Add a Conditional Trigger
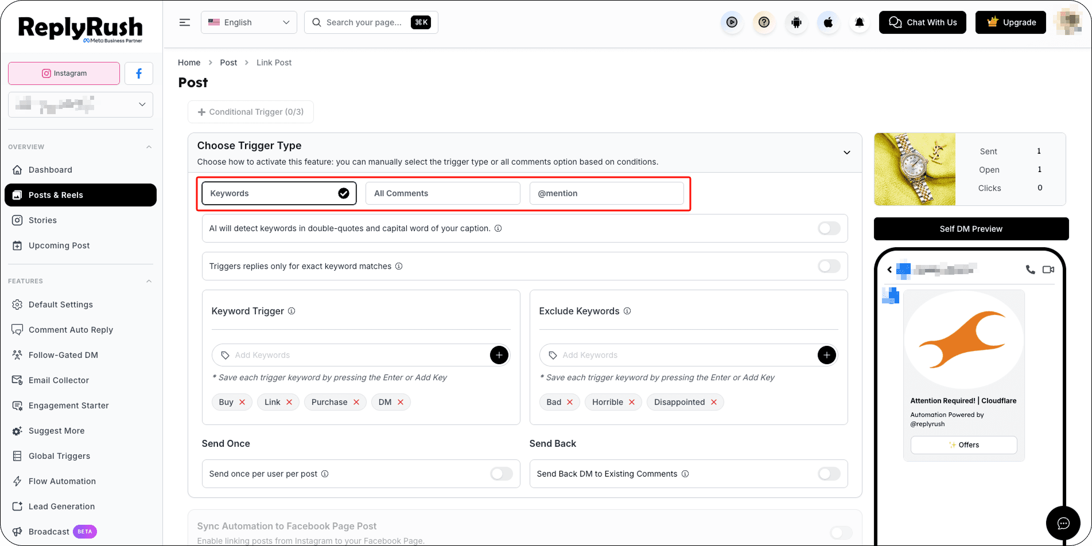The image size is (1092, 546). [x=251, y=112]
